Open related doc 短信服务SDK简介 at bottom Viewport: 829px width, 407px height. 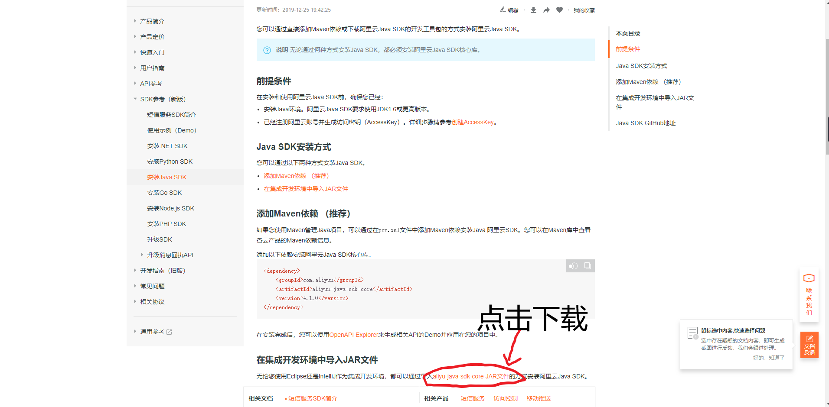click(x=313, y=398)
